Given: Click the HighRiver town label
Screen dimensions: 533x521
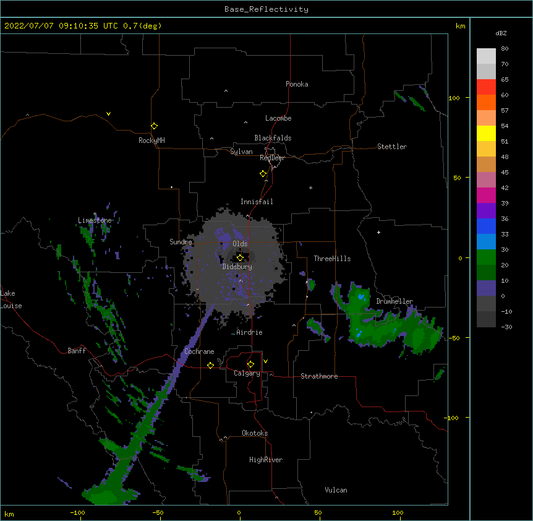Looking at the screenshot, I should pyautogui.click(x=266, y=460).
